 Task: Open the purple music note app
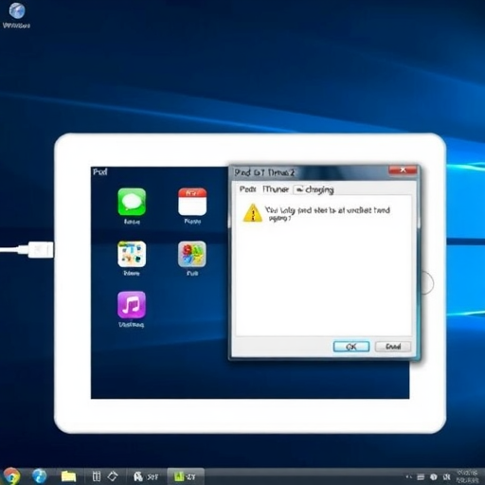tap(132, 305)
